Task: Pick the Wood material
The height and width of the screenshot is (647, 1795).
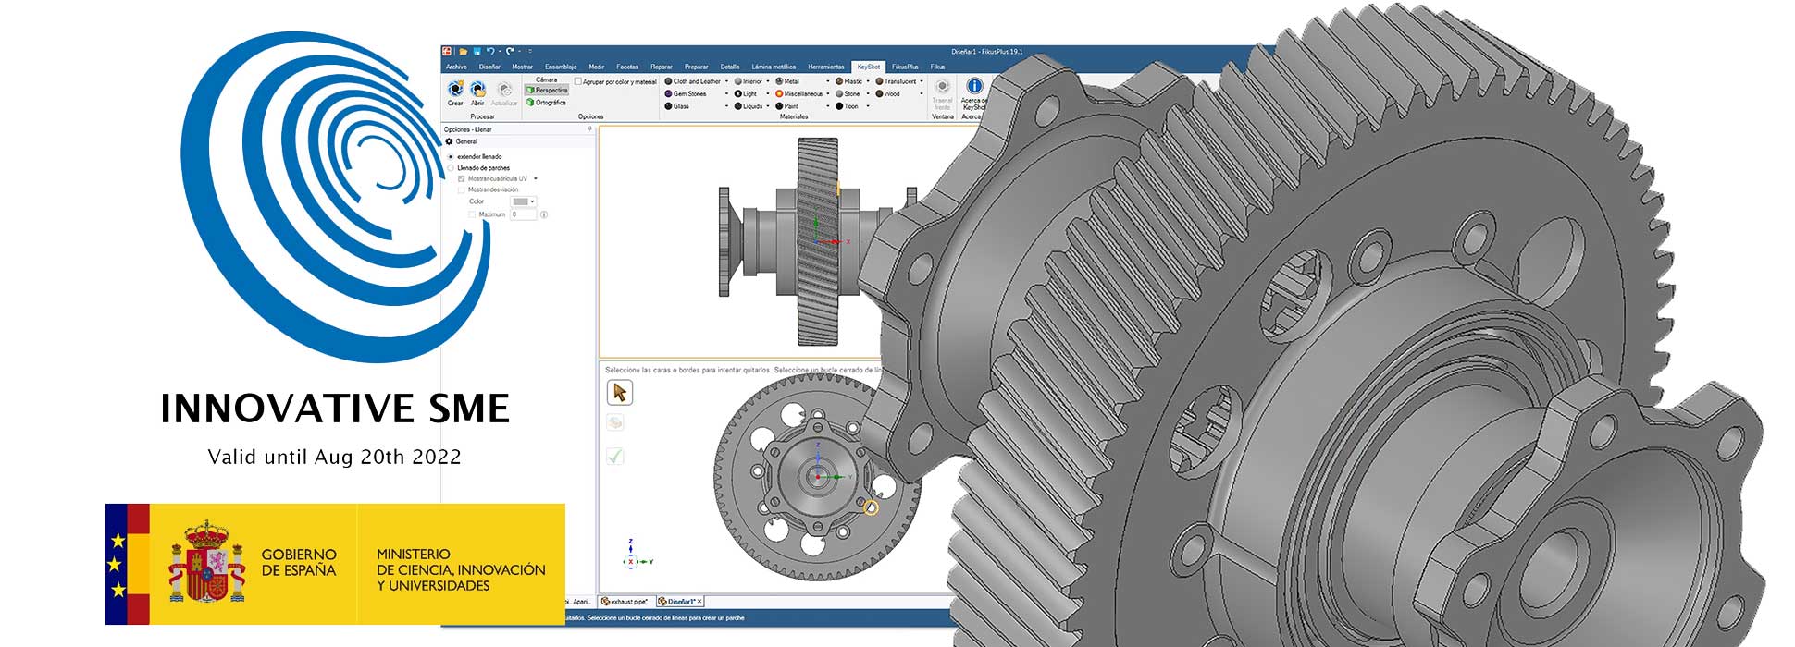Action: pyautogui.click(x=888, y=93)
